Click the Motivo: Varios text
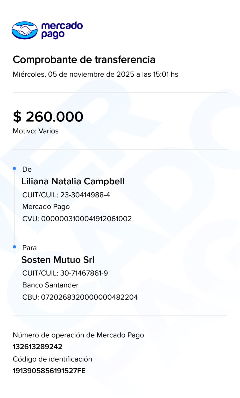 (x=36, y=131)
